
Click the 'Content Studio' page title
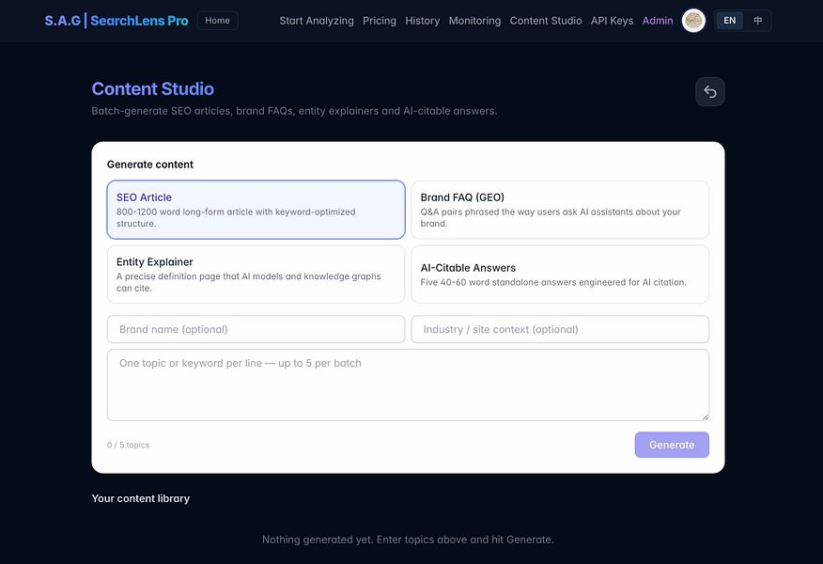tap(153, 88)
